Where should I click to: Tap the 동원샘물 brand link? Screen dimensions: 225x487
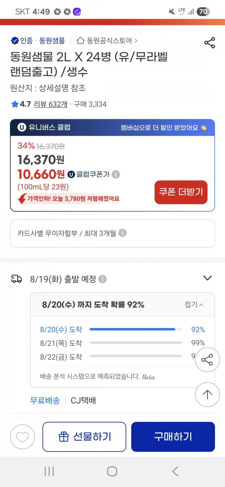(x=52, y=41)
